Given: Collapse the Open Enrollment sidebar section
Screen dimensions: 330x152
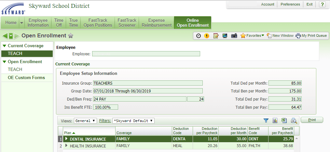Looking at the screenshot, I should tap(5, 62).
